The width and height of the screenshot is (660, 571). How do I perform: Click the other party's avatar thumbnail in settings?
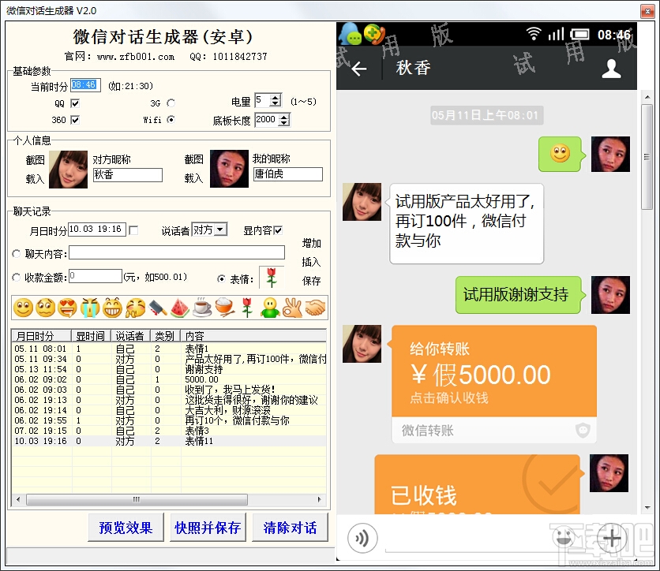tap(68, 170)
